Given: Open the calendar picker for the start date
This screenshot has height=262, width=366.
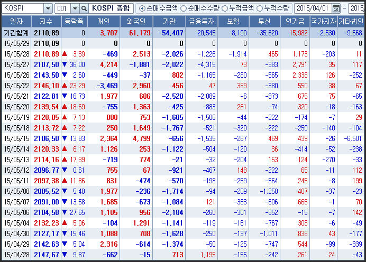Looking at the screenshot, I should pyautogui.click(x=336, y=8).
